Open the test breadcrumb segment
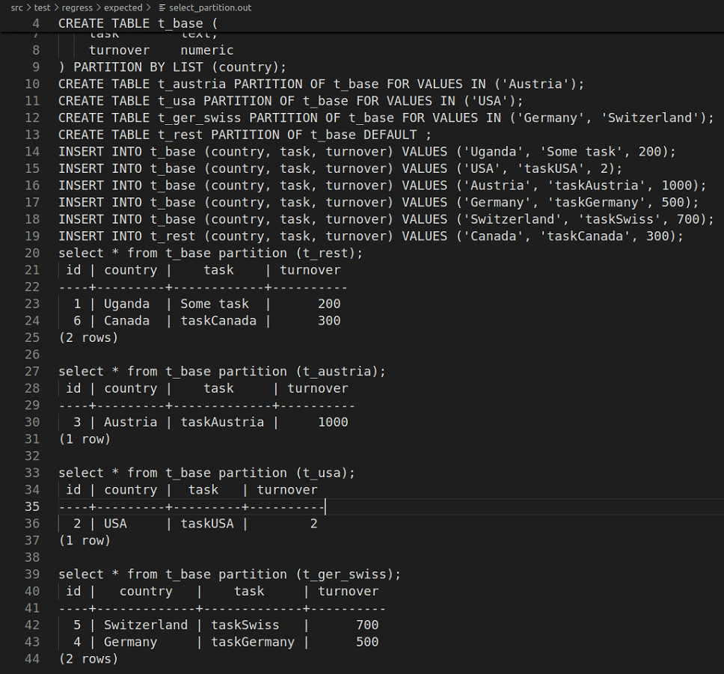This screenshot has height=674, width=724. pos(43,7)
